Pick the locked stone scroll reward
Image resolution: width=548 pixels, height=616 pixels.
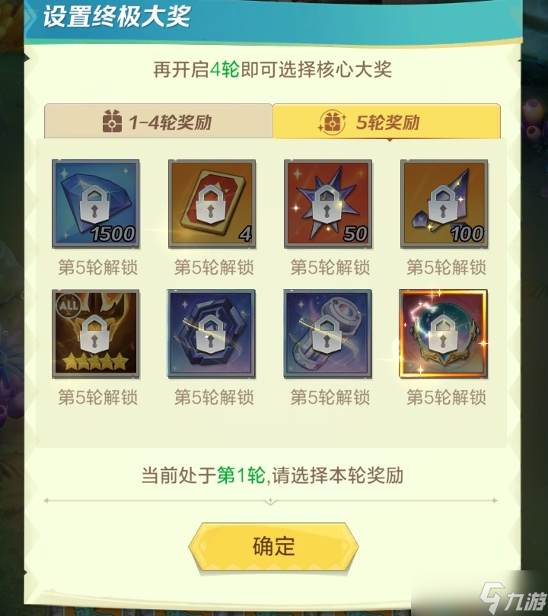click(x=328, y=334)
